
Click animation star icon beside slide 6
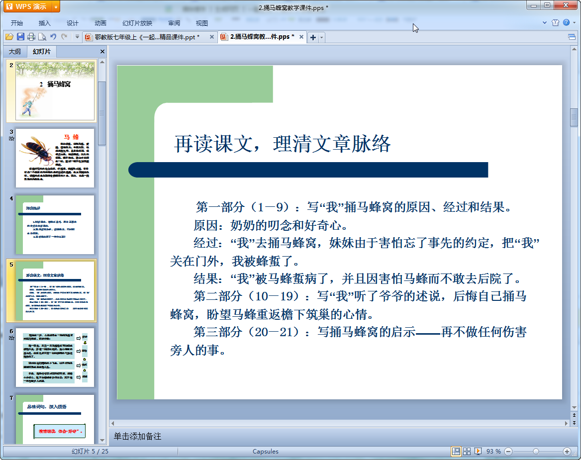(11, 338)
